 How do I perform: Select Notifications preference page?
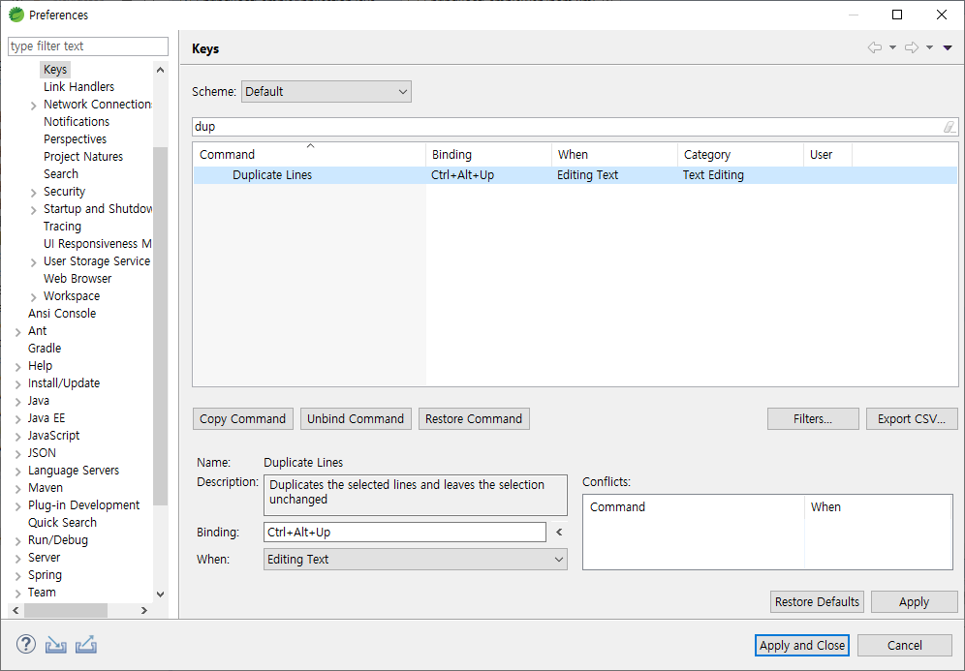[x=77, y=122]
